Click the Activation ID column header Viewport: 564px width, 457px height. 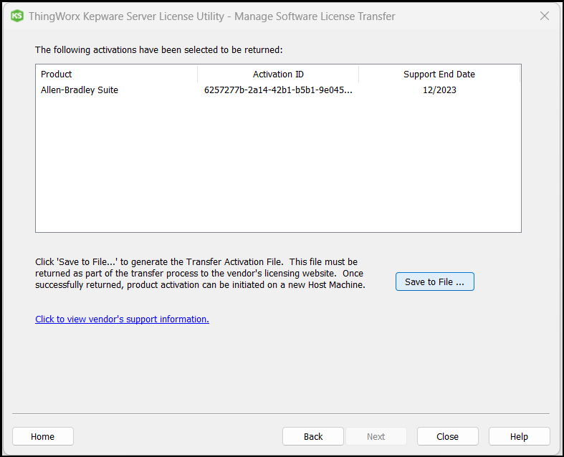(278, 74)
